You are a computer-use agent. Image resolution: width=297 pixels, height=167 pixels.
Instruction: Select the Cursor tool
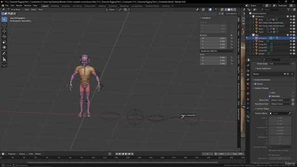[4, 25]
